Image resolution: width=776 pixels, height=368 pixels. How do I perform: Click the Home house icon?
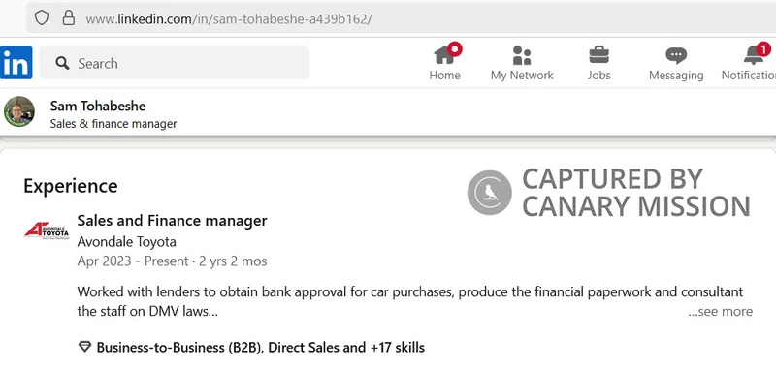[444, 55]
